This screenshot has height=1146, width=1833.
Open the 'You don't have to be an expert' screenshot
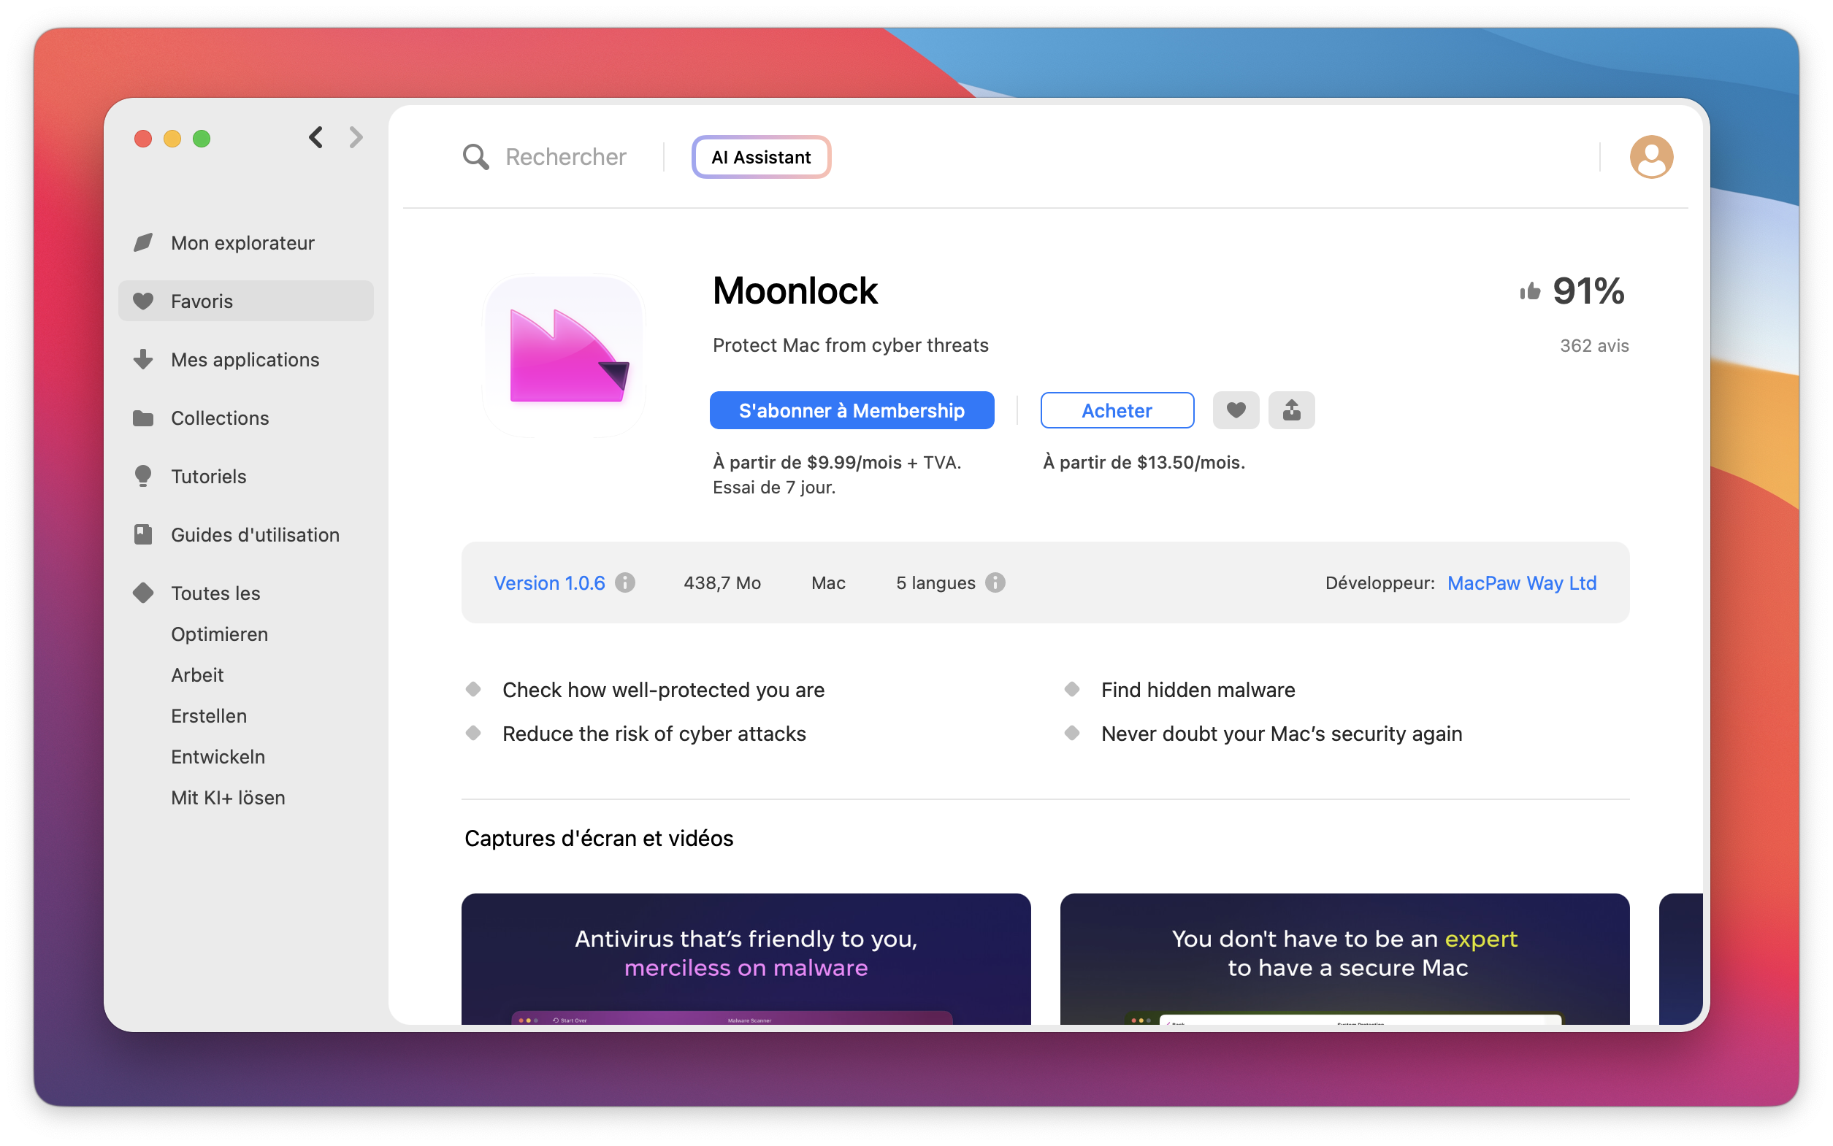(x=1344, y=958)
